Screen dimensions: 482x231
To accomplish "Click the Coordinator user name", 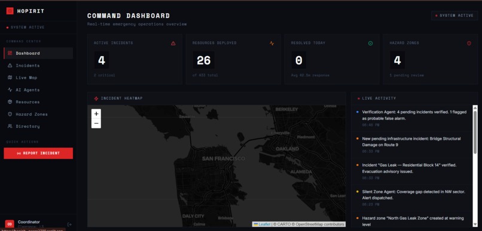I will pyautogui.click(x=29, y=222).
